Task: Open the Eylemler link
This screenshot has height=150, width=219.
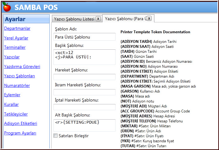Action: coord(12,95)
